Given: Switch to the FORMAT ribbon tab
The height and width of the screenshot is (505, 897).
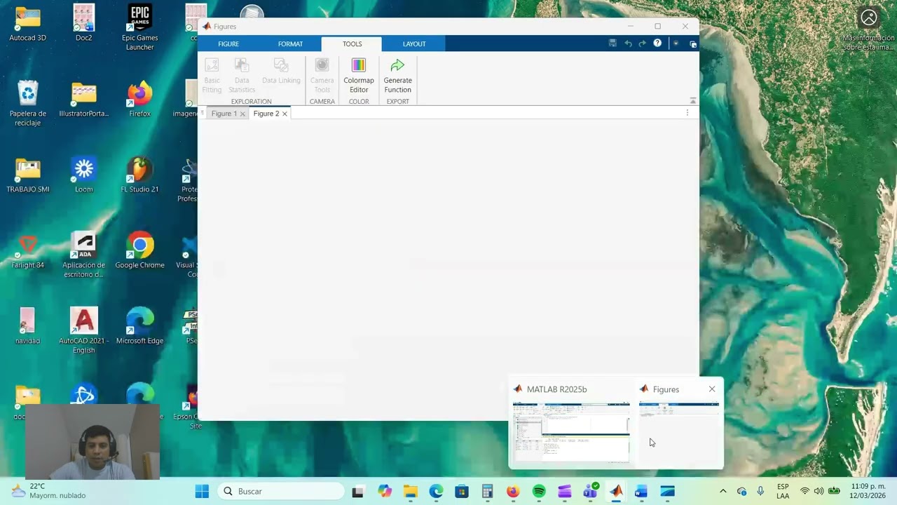Looking at the screenshot, I should [290, 43].
